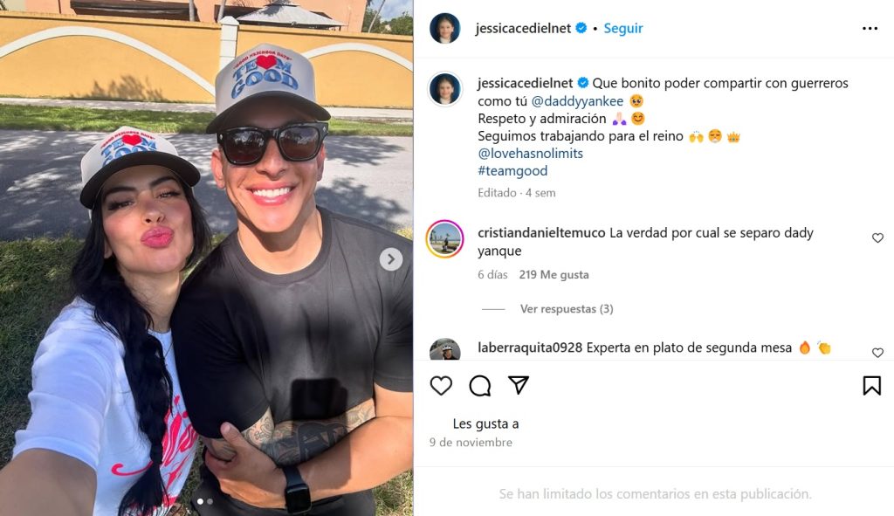Share post via paper plane icon
This screenshot has width=894, height=516.
point(519,385)
